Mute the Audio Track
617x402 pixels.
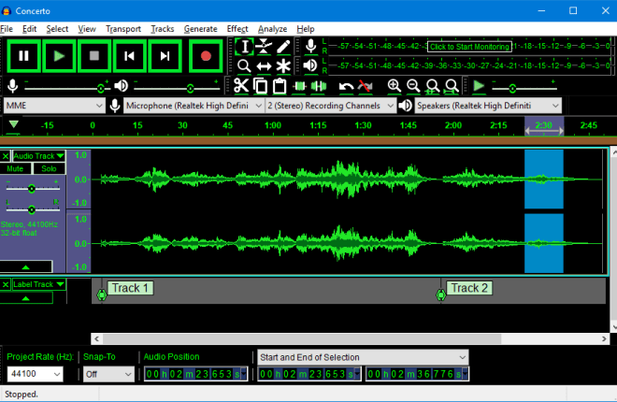15,168
